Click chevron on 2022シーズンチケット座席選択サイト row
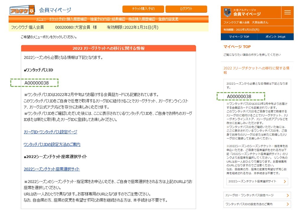This screenshot has width=307, height=212. click(285, 182)
